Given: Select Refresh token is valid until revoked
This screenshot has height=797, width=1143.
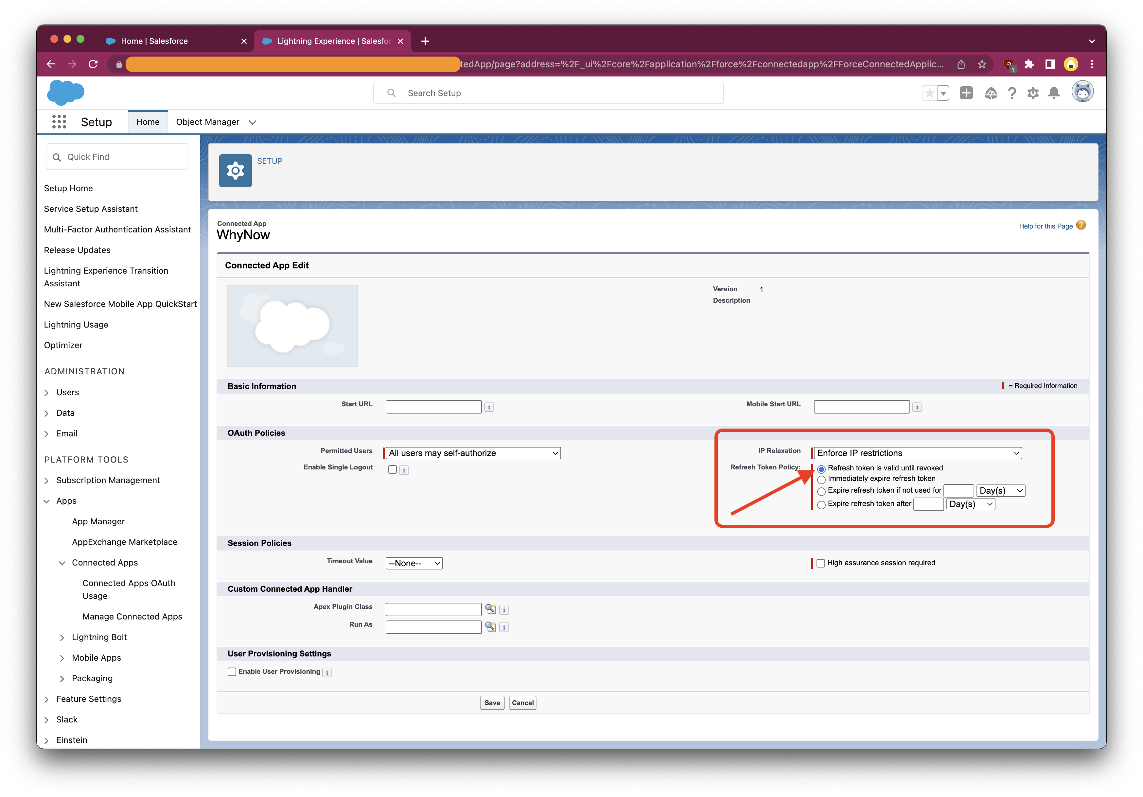Looking at the screenshot, I should [x=821, y=469].
